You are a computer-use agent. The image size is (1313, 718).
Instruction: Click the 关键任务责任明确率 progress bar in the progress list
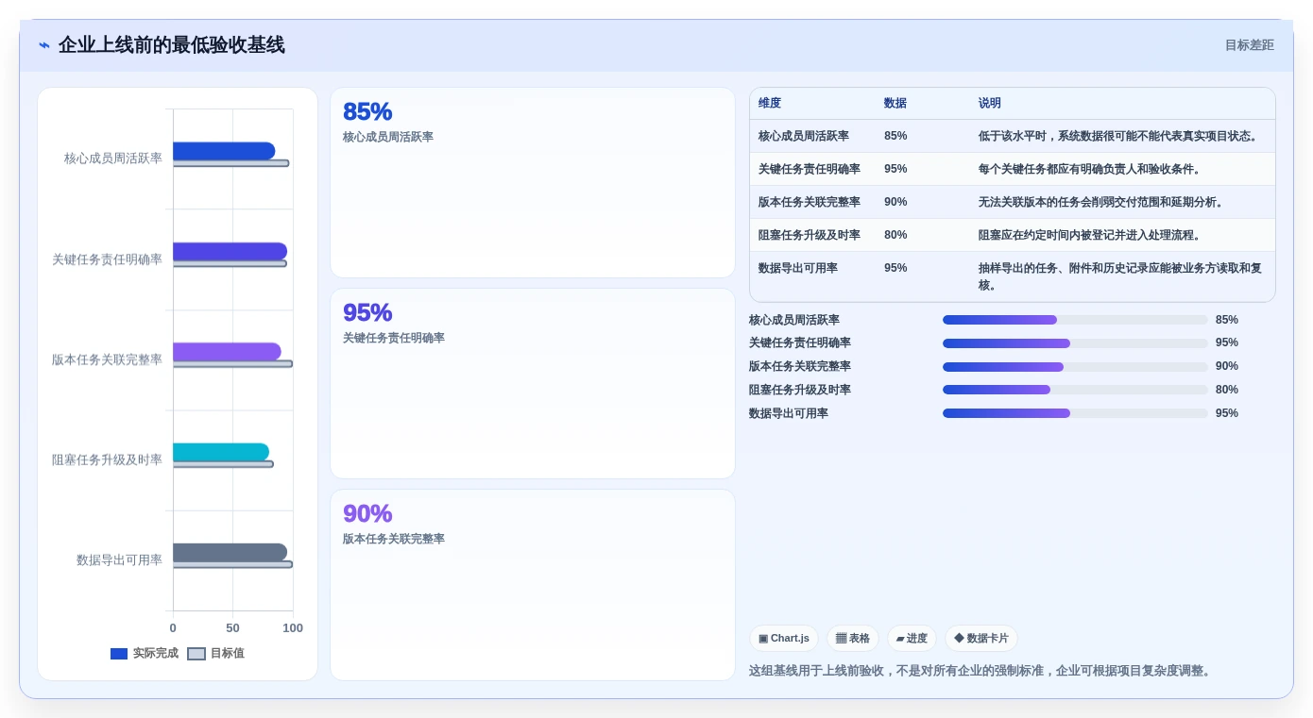[x=1075, y=343]
